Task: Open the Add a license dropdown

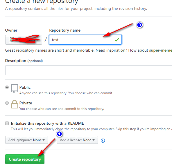Action: click(77, 140)
